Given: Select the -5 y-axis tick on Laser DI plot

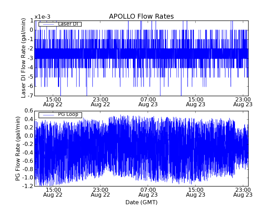Looking at the screenshot, I should 30,77.
